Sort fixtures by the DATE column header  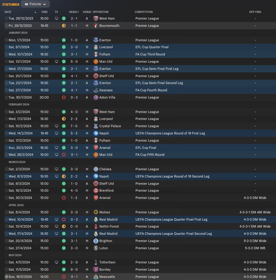tap(8, 12)
